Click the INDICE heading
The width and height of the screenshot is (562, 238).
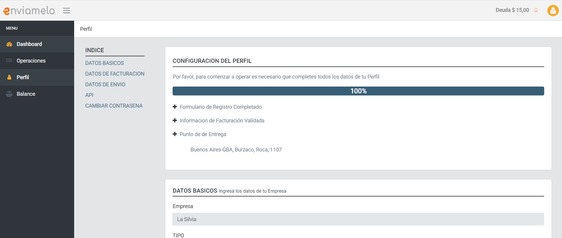(95, 50)
